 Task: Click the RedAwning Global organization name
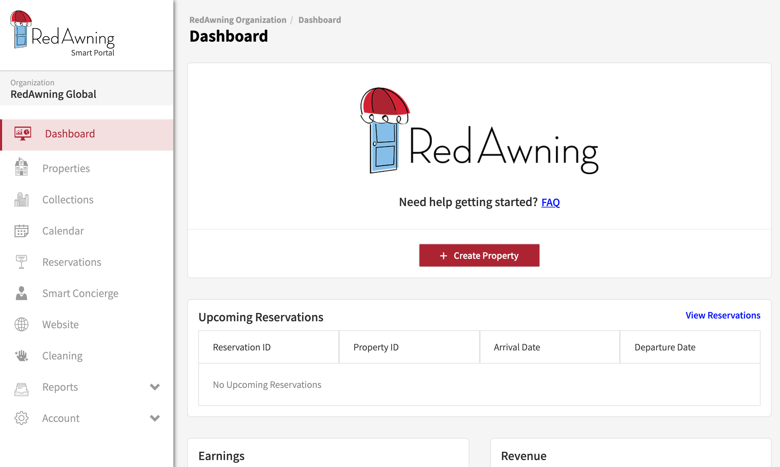tap(53, 94)
